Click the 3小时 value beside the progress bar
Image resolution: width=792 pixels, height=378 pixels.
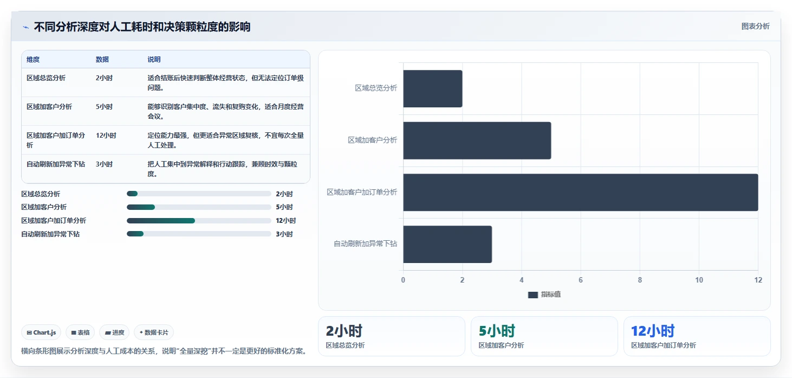tap(284, 234)
